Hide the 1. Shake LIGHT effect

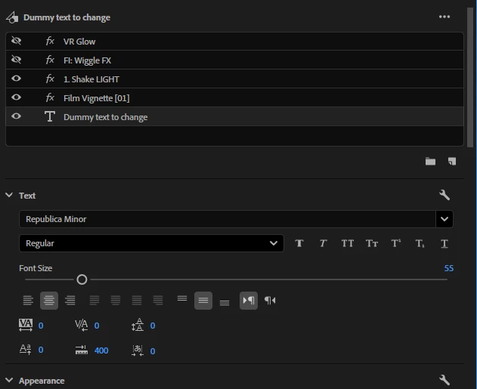click(x=16, y=79)
